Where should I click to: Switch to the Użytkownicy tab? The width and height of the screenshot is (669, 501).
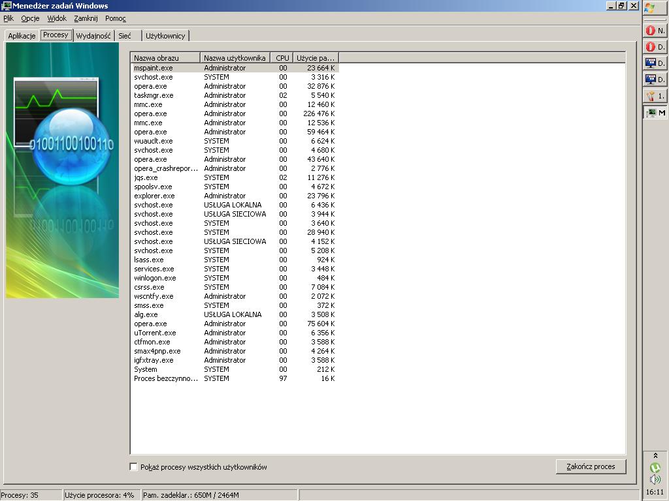[165, 36]
